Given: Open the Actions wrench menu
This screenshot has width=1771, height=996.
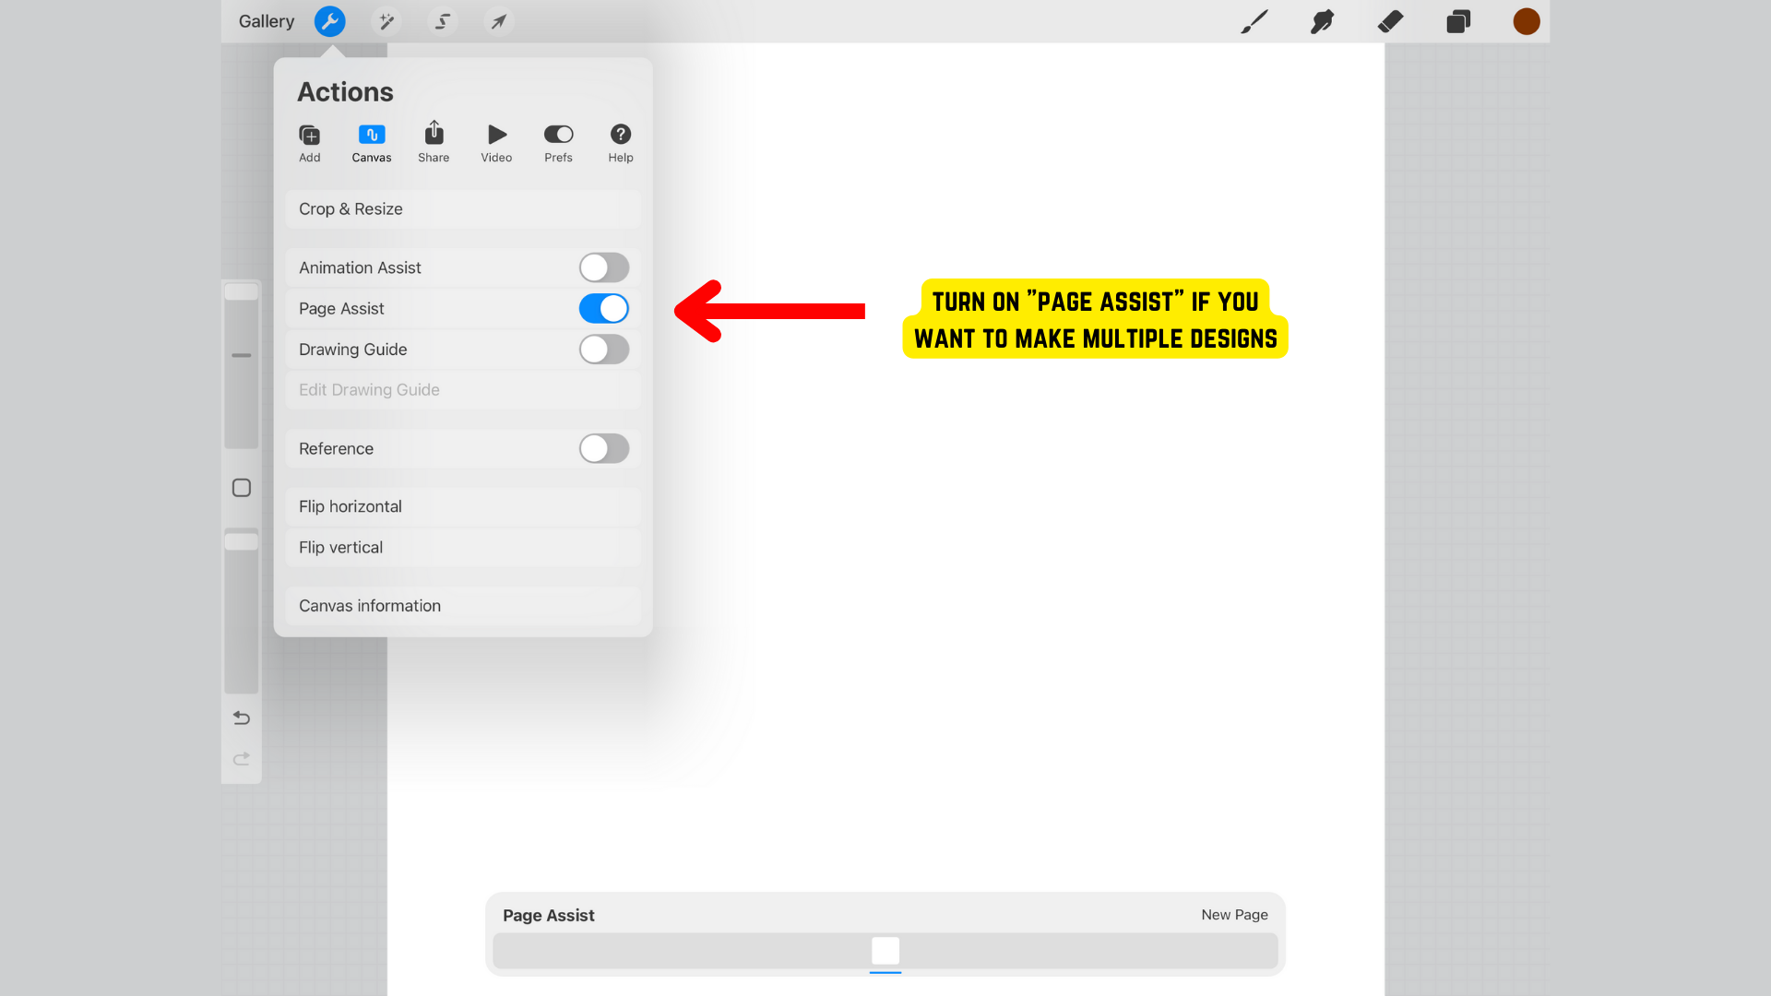Looking at the screenshot, I should (x=329, y=21).
